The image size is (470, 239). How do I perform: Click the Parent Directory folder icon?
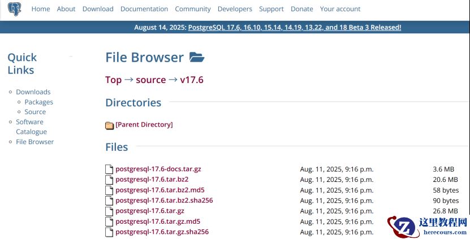coord(110,125)
